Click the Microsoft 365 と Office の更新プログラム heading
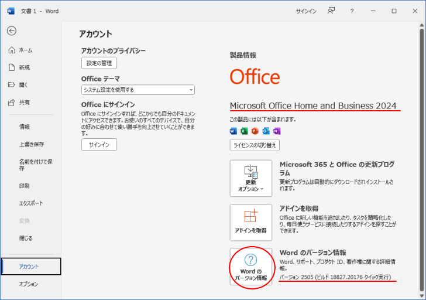The width and height of the screenshot is (426, 300). click(337, 168)
